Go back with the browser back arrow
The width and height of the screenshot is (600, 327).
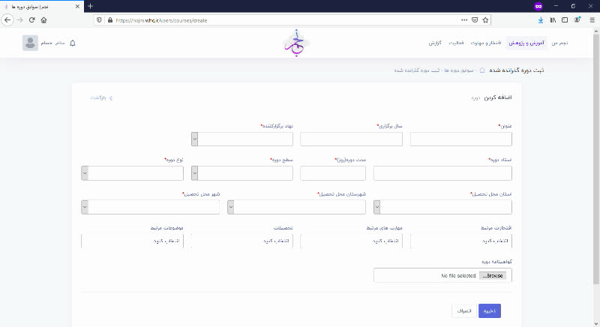pyautogui.click(x=7, y=20)
